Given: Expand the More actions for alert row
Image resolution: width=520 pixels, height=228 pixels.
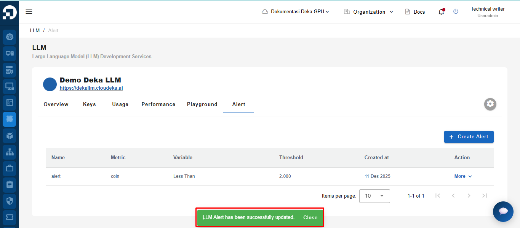Looking at the screenshot, I should pos(463,176).
